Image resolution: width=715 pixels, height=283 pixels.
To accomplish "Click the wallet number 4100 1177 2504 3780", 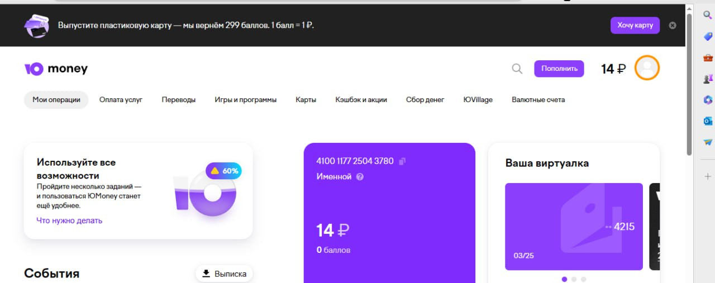I will 355,161.
